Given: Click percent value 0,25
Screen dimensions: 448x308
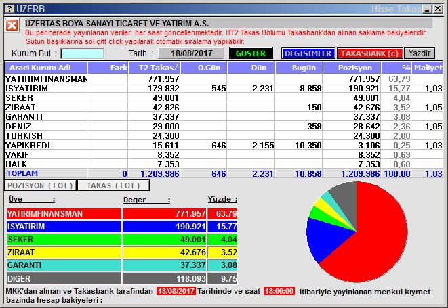Looking at the screenshot, I should [x=401, y=146].
